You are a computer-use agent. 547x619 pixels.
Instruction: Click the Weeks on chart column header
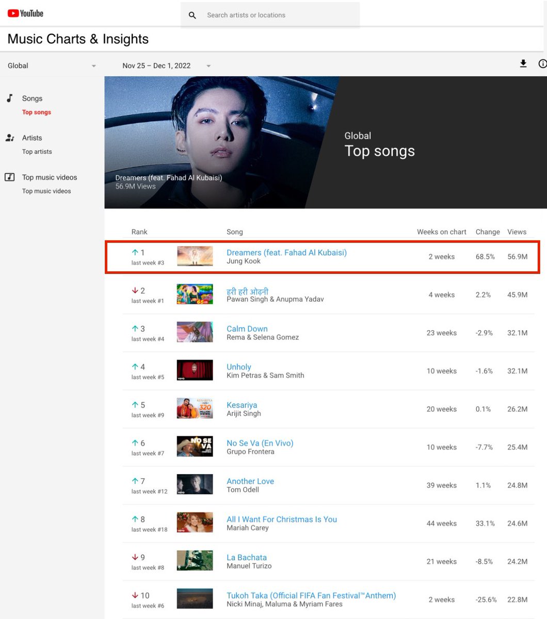pos(442,232)
